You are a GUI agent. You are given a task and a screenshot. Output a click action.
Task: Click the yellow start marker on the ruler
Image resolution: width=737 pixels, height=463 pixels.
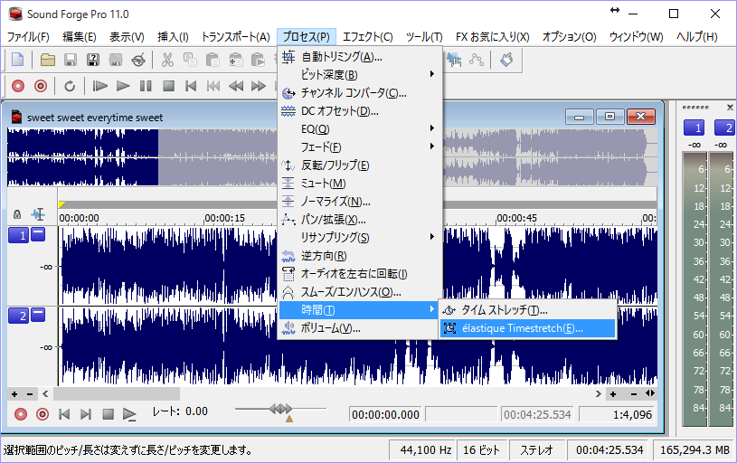(x=61, y=204)
